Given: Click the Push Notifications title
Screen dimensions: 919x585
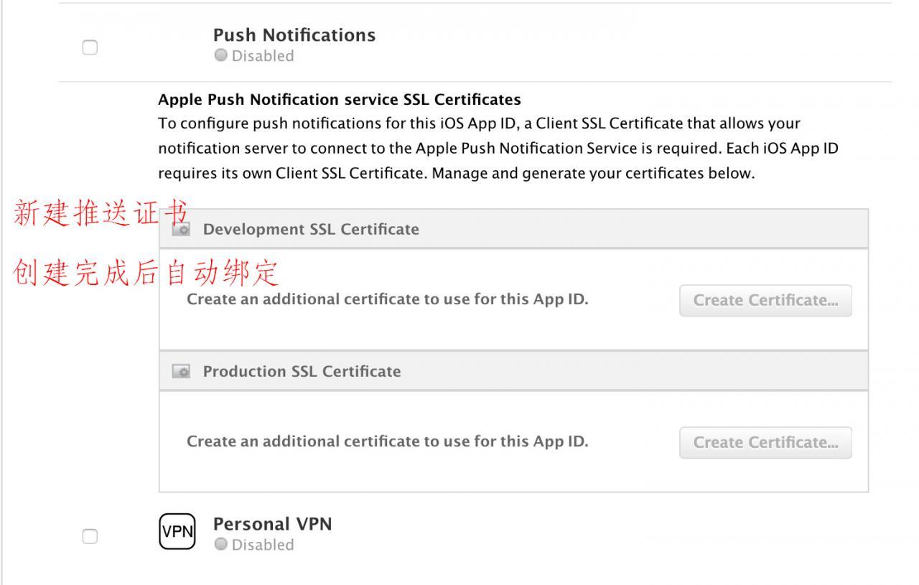Looking at the screenshot, I should click(294, 35).
